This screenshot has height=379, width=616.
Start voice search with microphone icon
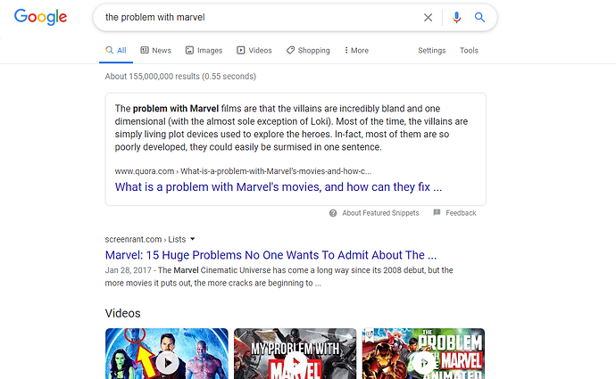(x=456, y=17)
